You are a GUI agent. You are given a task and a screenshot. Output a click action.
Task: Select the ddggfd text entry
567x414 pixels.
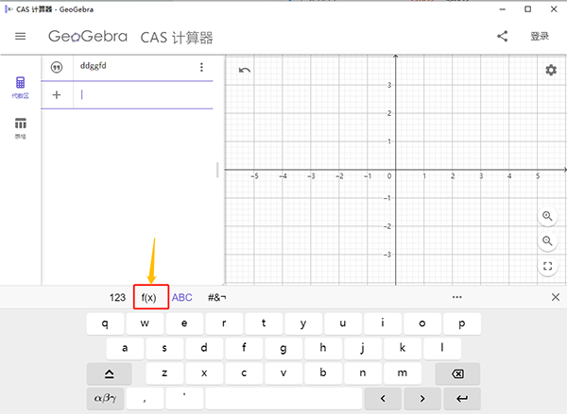(93, 66)
